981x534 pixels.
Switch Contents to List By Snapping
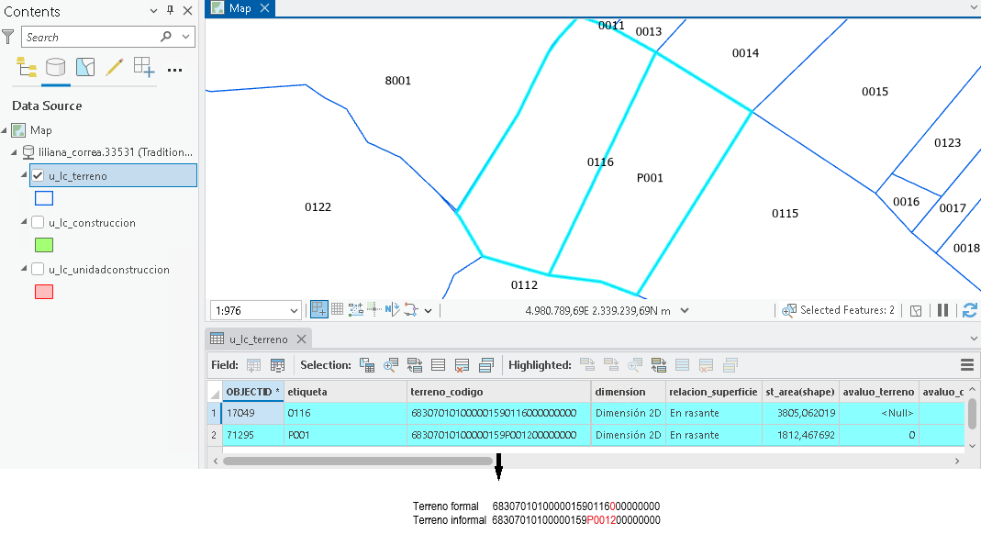[144, 67]
